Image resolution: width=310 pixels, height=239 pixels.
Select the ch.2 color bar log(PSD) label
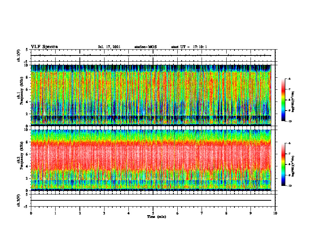tap(293, 166)
